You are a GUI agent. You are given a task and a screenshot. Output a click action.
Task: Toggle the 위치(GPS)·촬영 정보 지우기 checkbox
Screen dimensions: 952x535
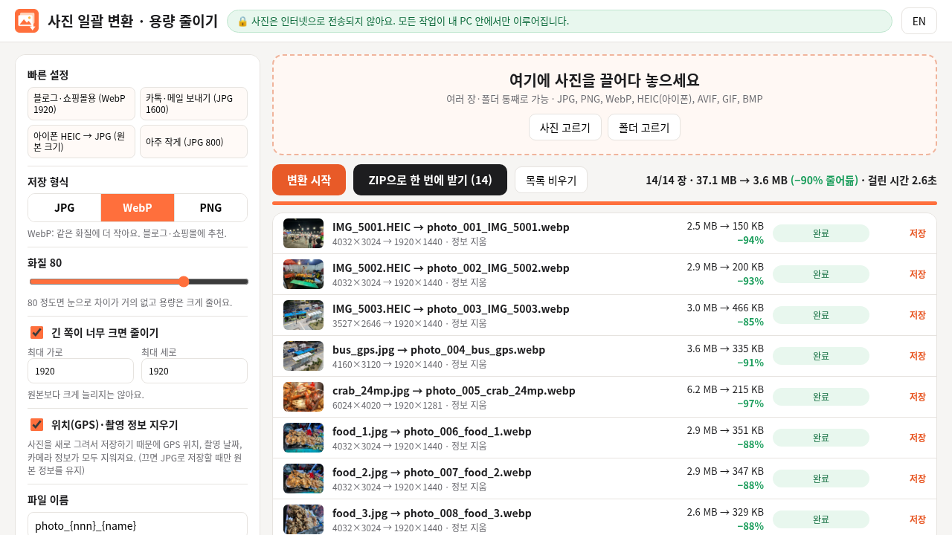tap(36, 424)
